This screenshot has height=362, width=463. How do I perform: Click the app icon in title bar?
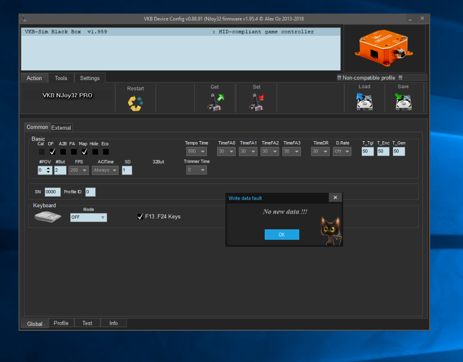pos(24,19)
